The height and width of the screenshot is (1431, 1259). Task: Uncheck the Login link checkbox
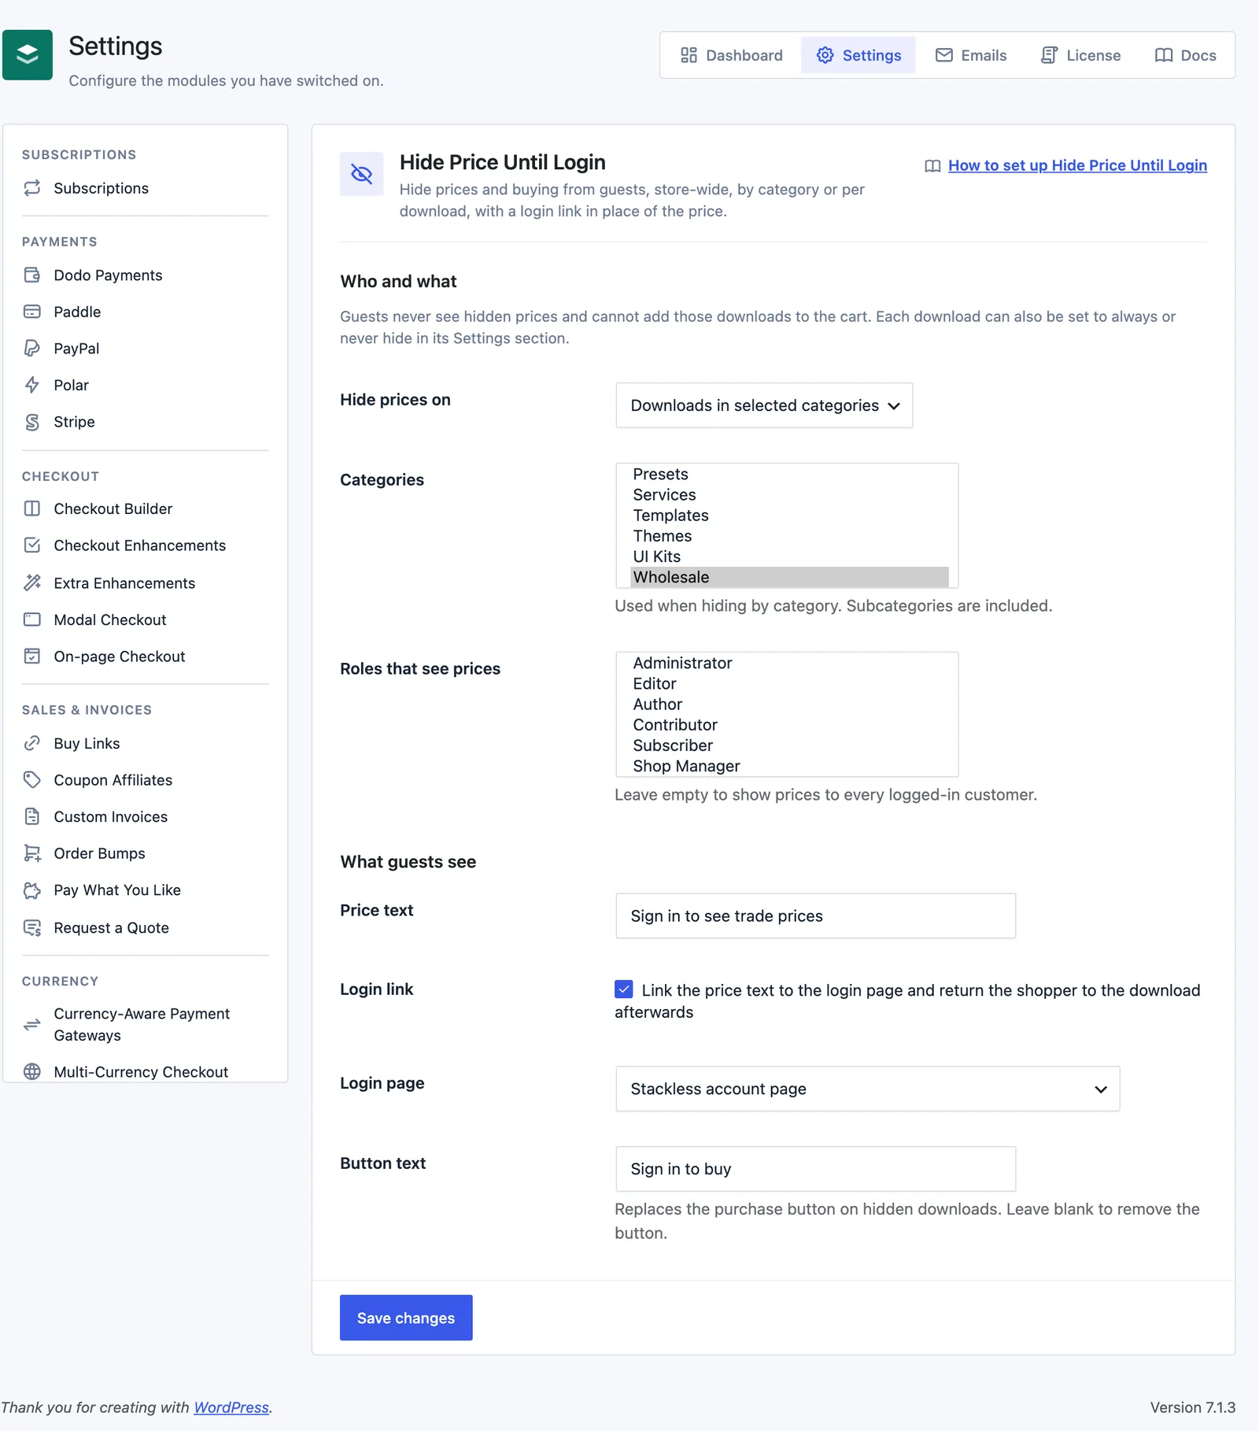624,989
